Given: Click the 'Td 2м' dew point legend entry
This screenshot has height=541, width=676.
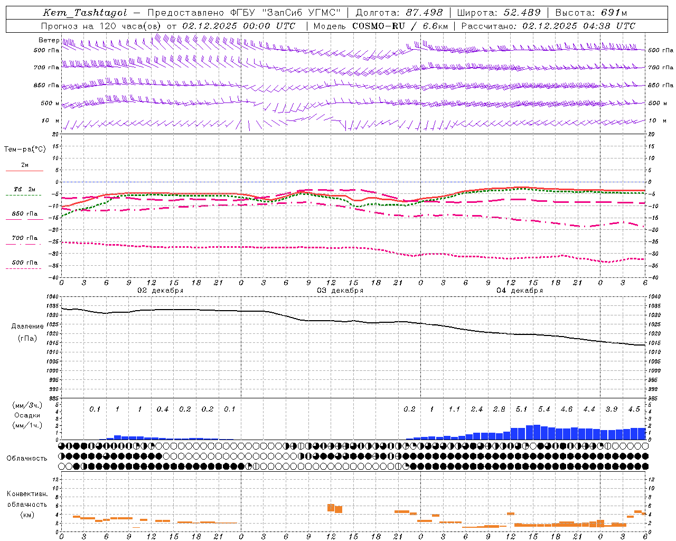Looking at the screenshot, I should pyautogui.click(x=25, y=189).
